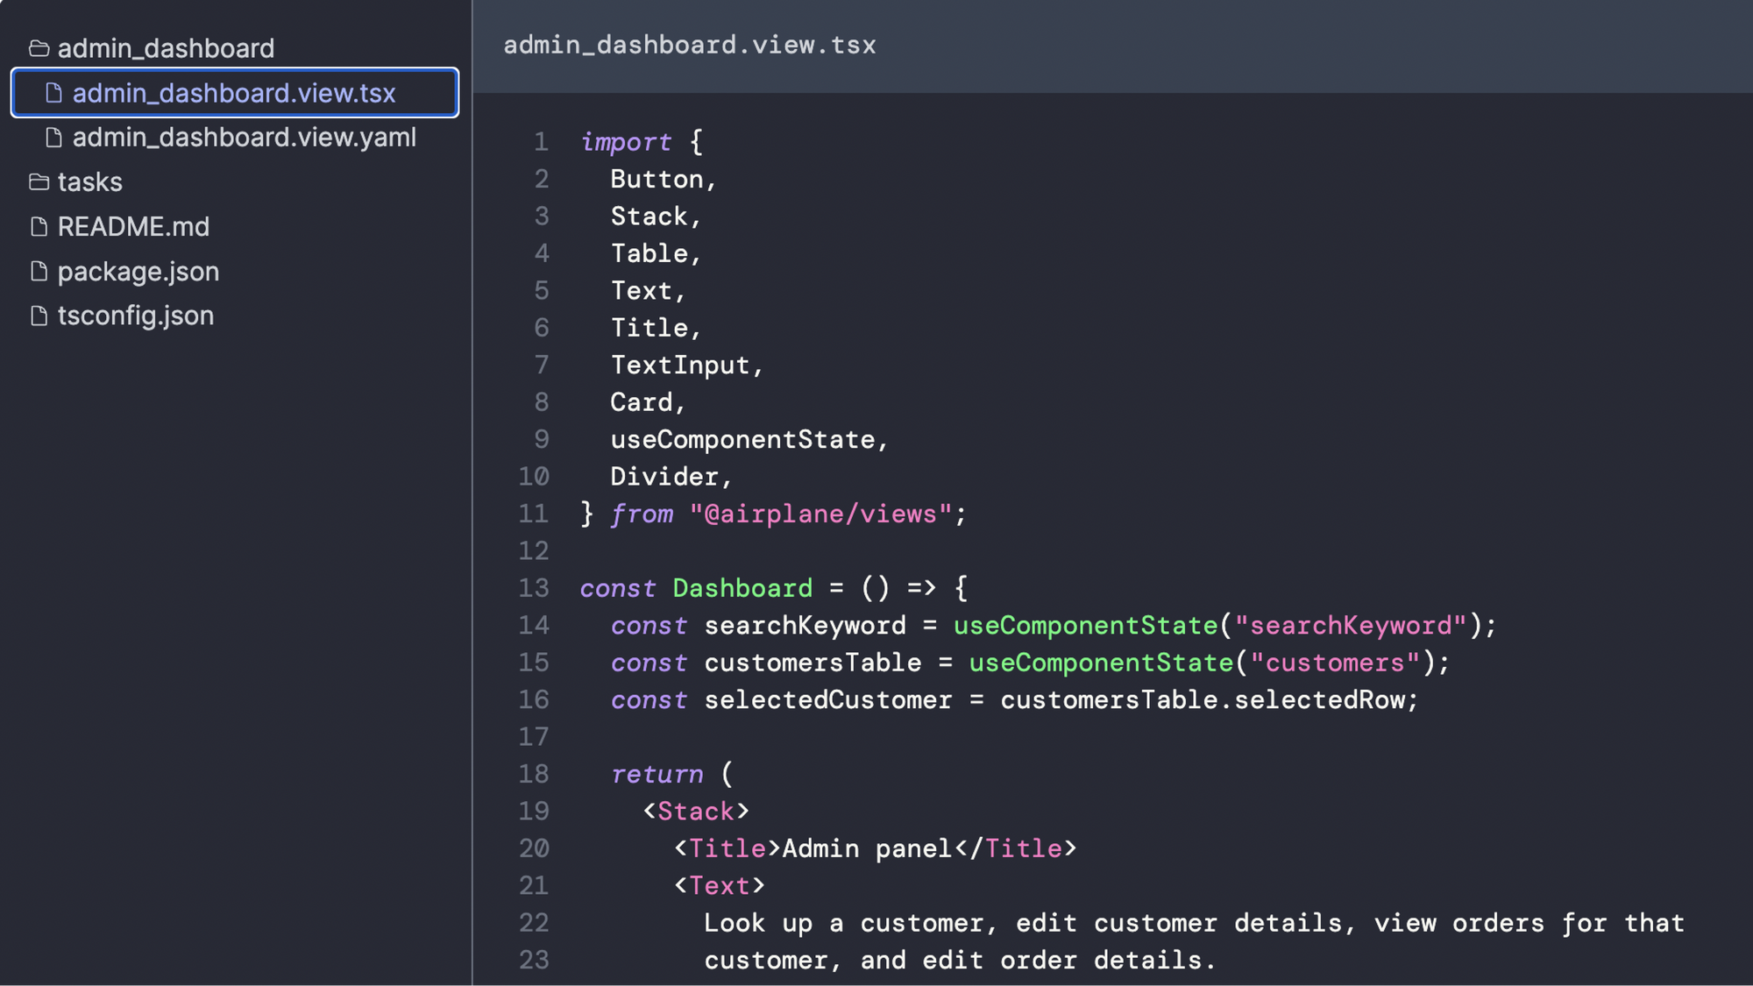Click line number 17 in gutter
1753x986 pixels.
point(534,737)
